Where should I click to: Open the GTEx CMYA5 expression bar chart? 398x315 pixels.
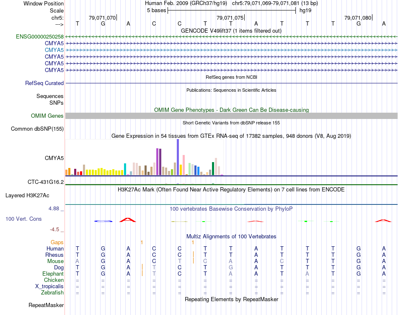[x=145, y=157]
